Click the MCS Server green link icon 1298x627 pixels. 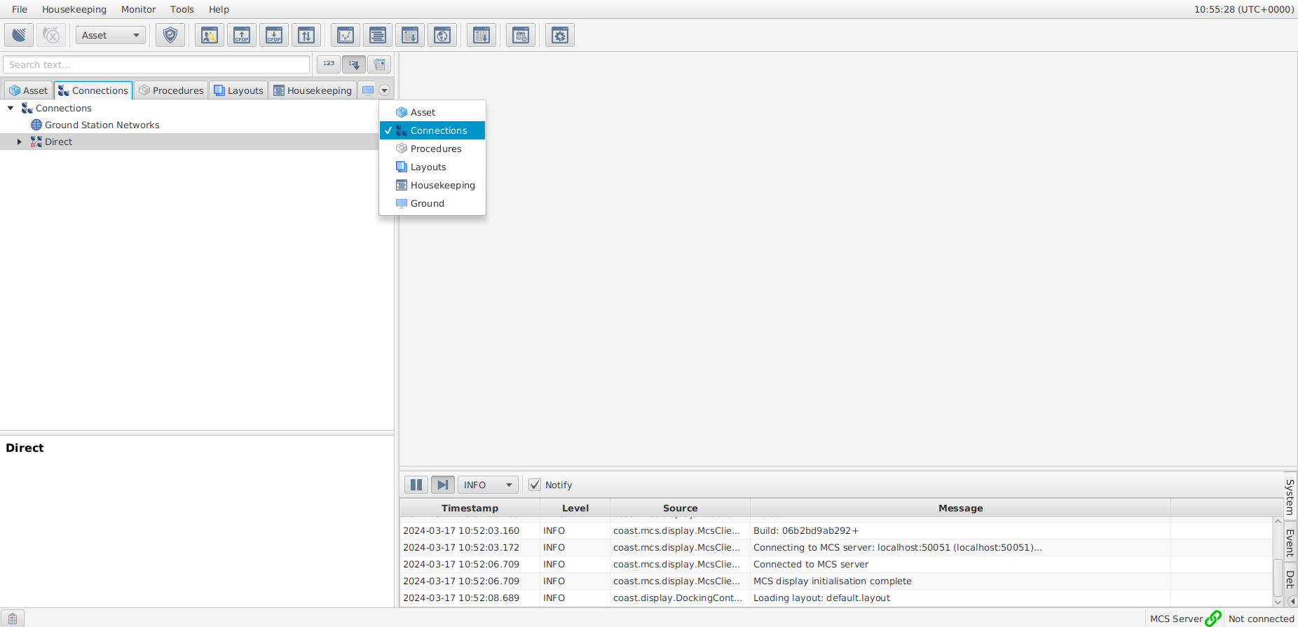1213,619
